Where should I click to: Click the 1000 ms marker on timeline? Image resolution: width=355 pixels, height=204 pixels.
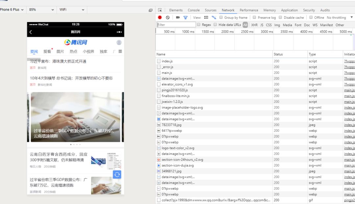point(188,32)
